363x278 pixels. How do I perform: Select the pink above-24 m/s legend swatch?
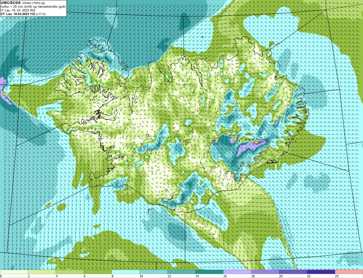pos(349,272)
